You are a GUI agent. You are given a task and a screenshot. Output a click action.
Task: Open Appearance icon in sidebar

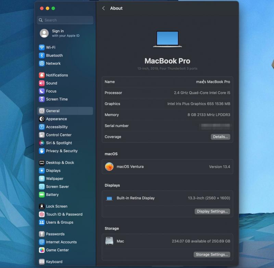point(41,119)
